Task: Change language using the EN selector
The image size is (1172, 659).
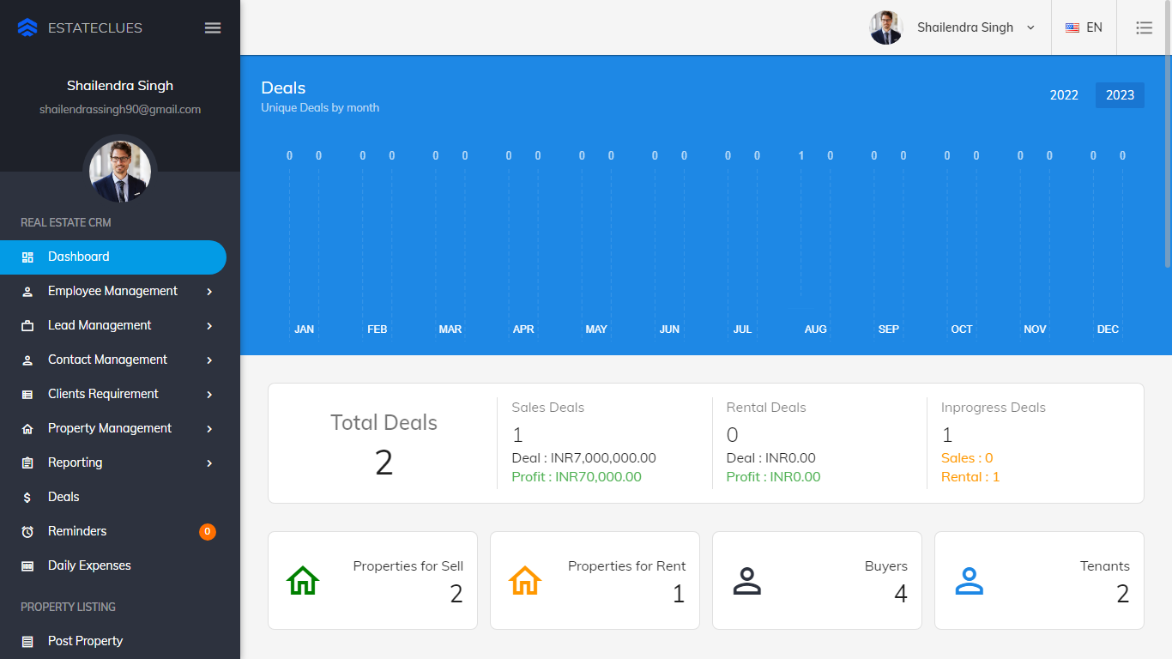Action: [x=1084, y=27]
